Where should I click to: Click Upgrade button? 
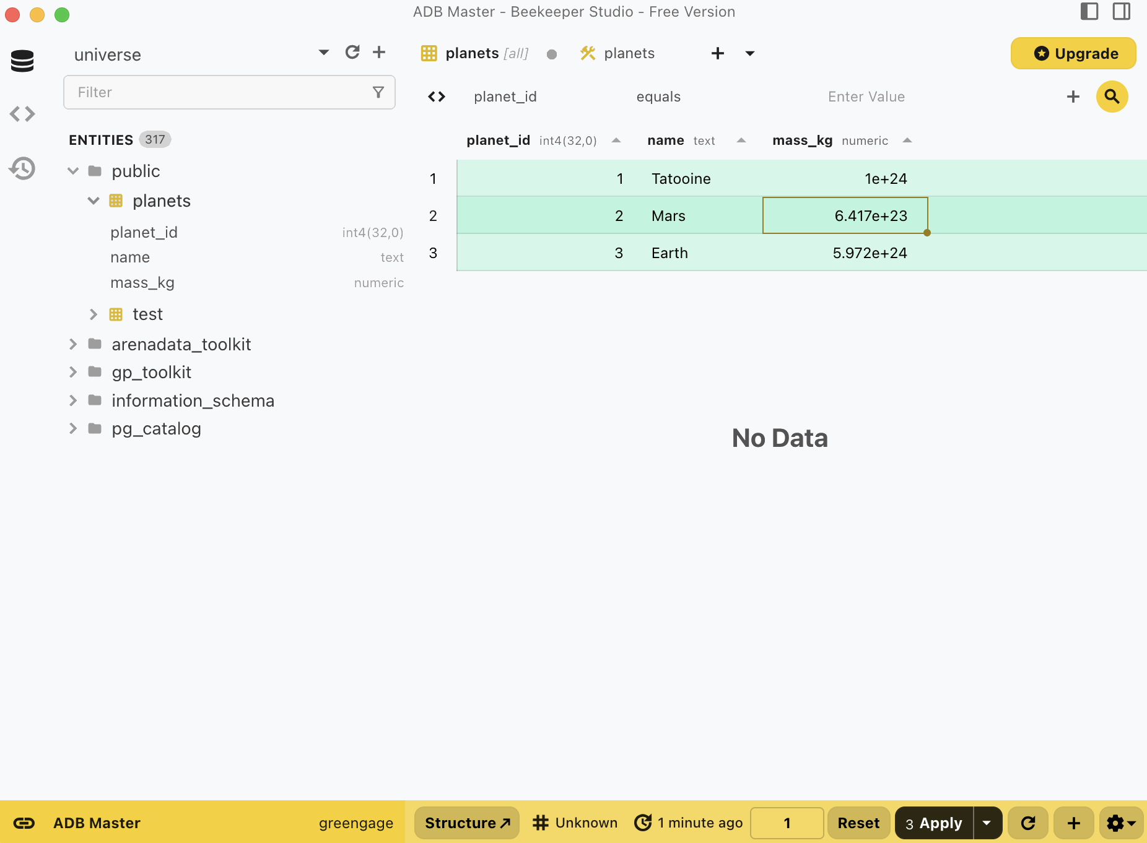pos(1073,53)
